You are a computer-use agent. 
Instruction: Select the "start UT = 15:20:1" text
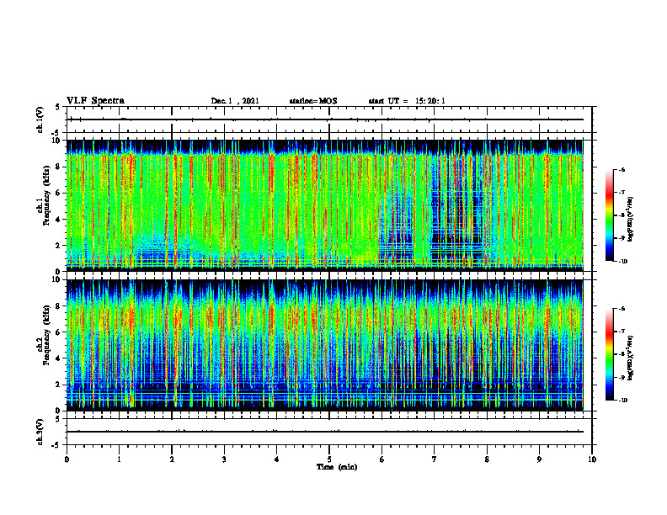407,101
